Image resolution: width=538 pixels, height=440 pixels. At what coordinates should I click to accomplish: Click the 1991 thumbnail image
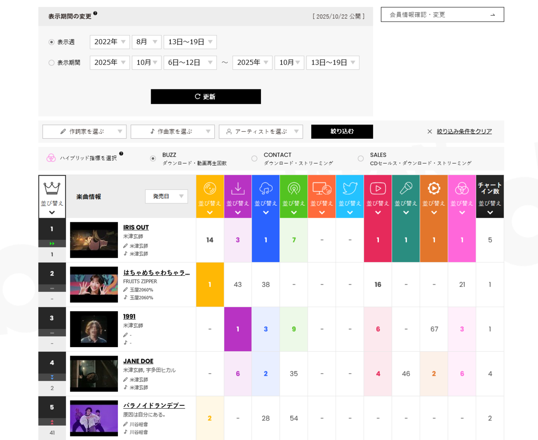coord(94,329)
